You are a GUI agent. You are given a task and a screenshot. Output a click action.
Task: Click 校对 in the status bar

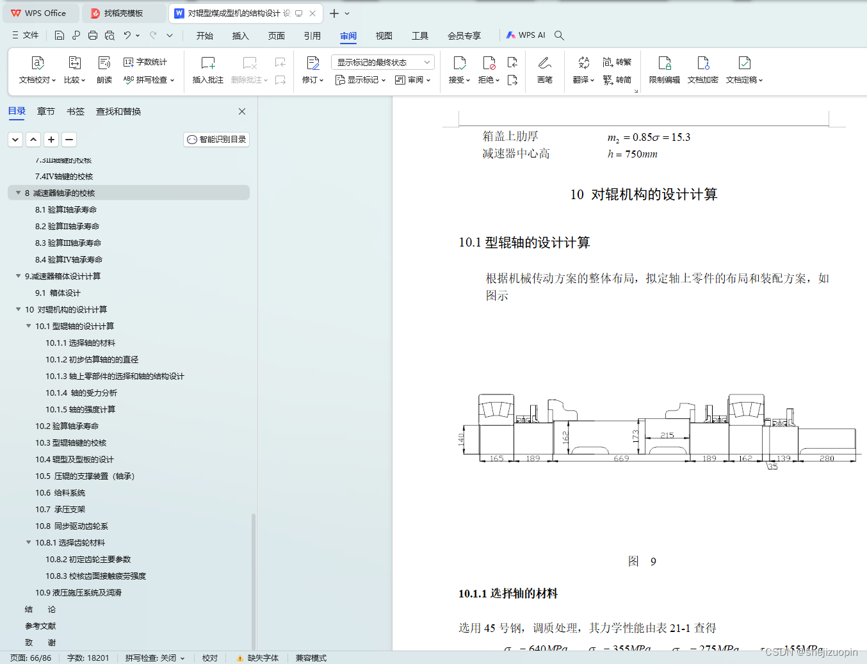pyautogui.click(x=210, y=658)
